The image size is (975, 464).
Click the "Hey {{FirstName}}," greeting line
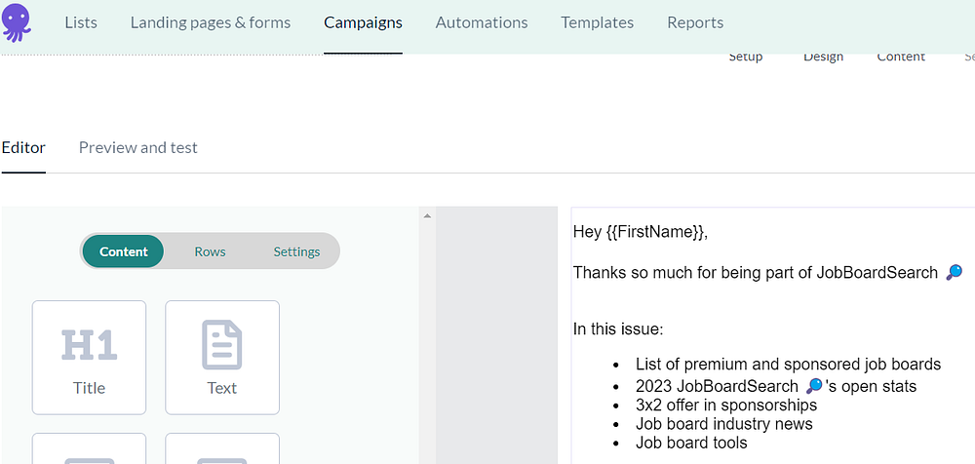coord(640,232)
